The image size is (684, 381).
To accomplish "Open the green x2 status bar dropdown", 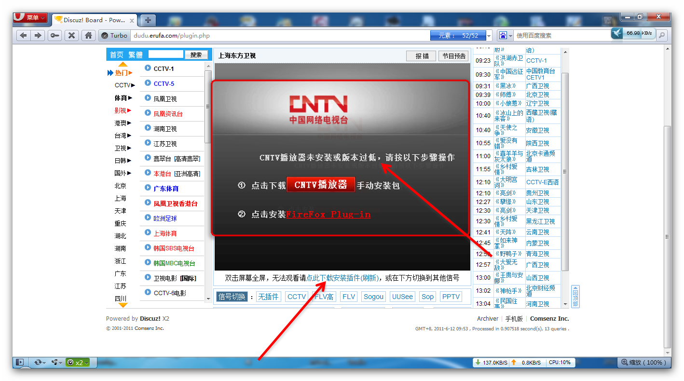I will pyautogui.click(x=78, y=362).
